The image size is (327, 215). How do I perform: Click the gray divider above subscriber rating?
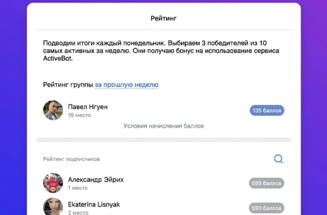click(x=164, y=140)
